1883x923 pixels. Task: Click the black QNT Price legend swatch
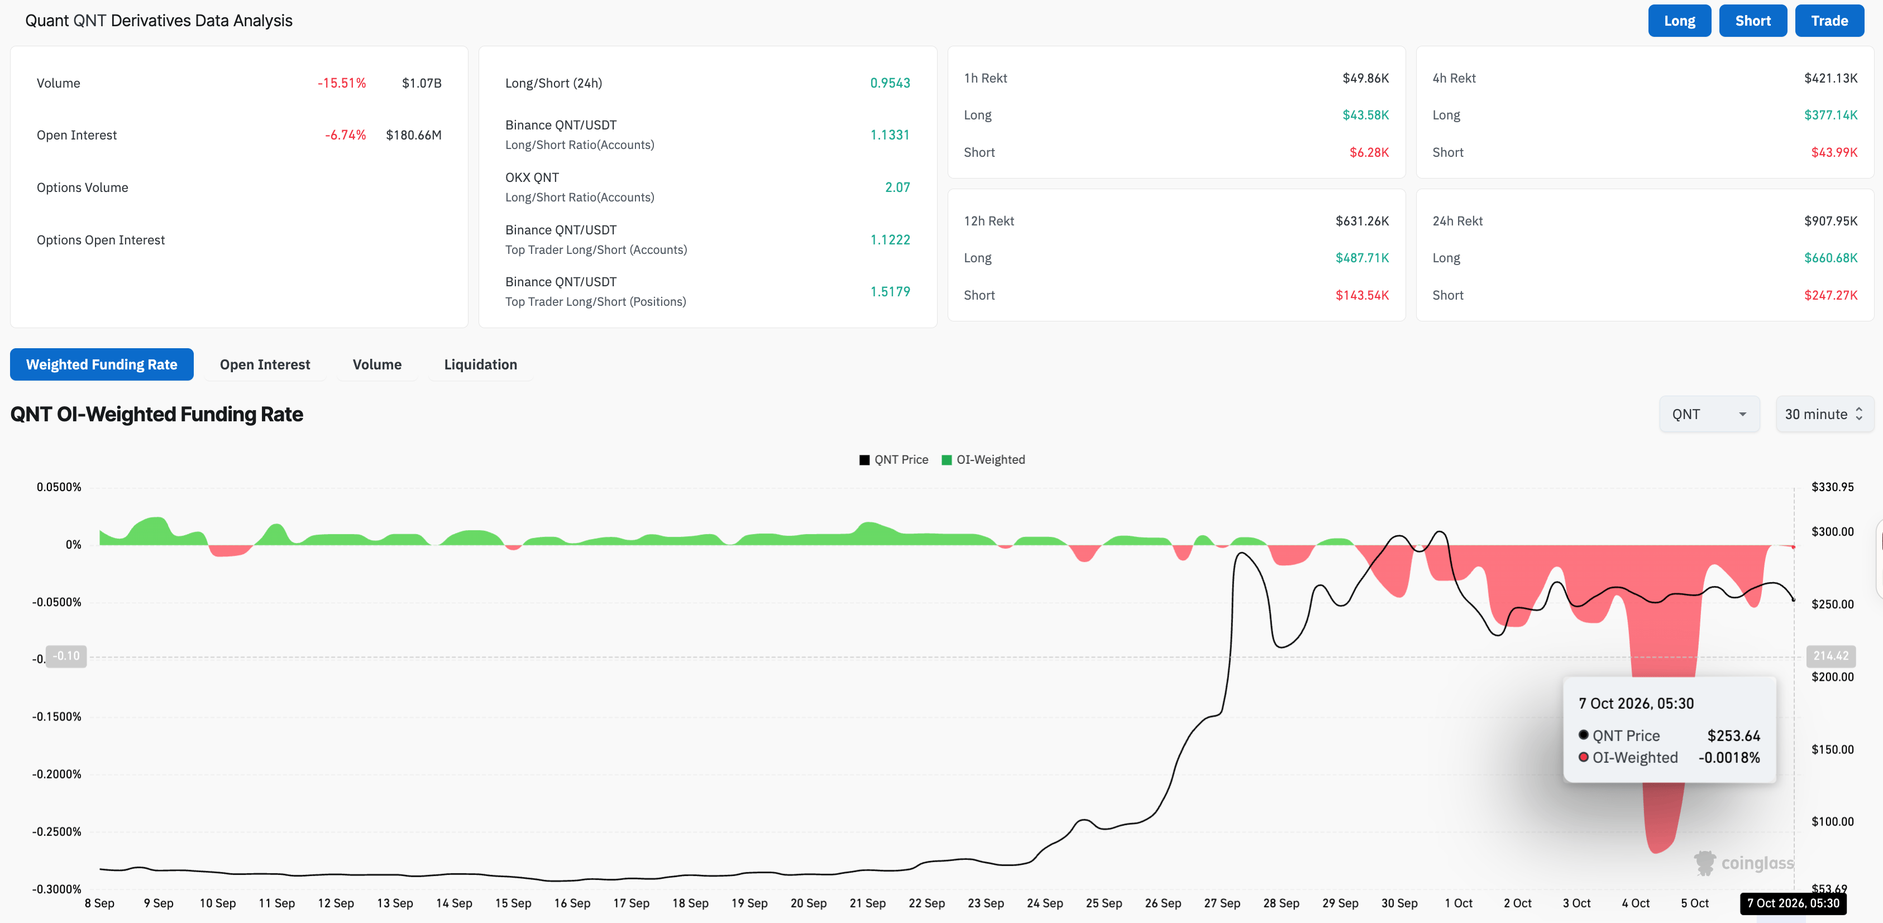click(864, 460)
